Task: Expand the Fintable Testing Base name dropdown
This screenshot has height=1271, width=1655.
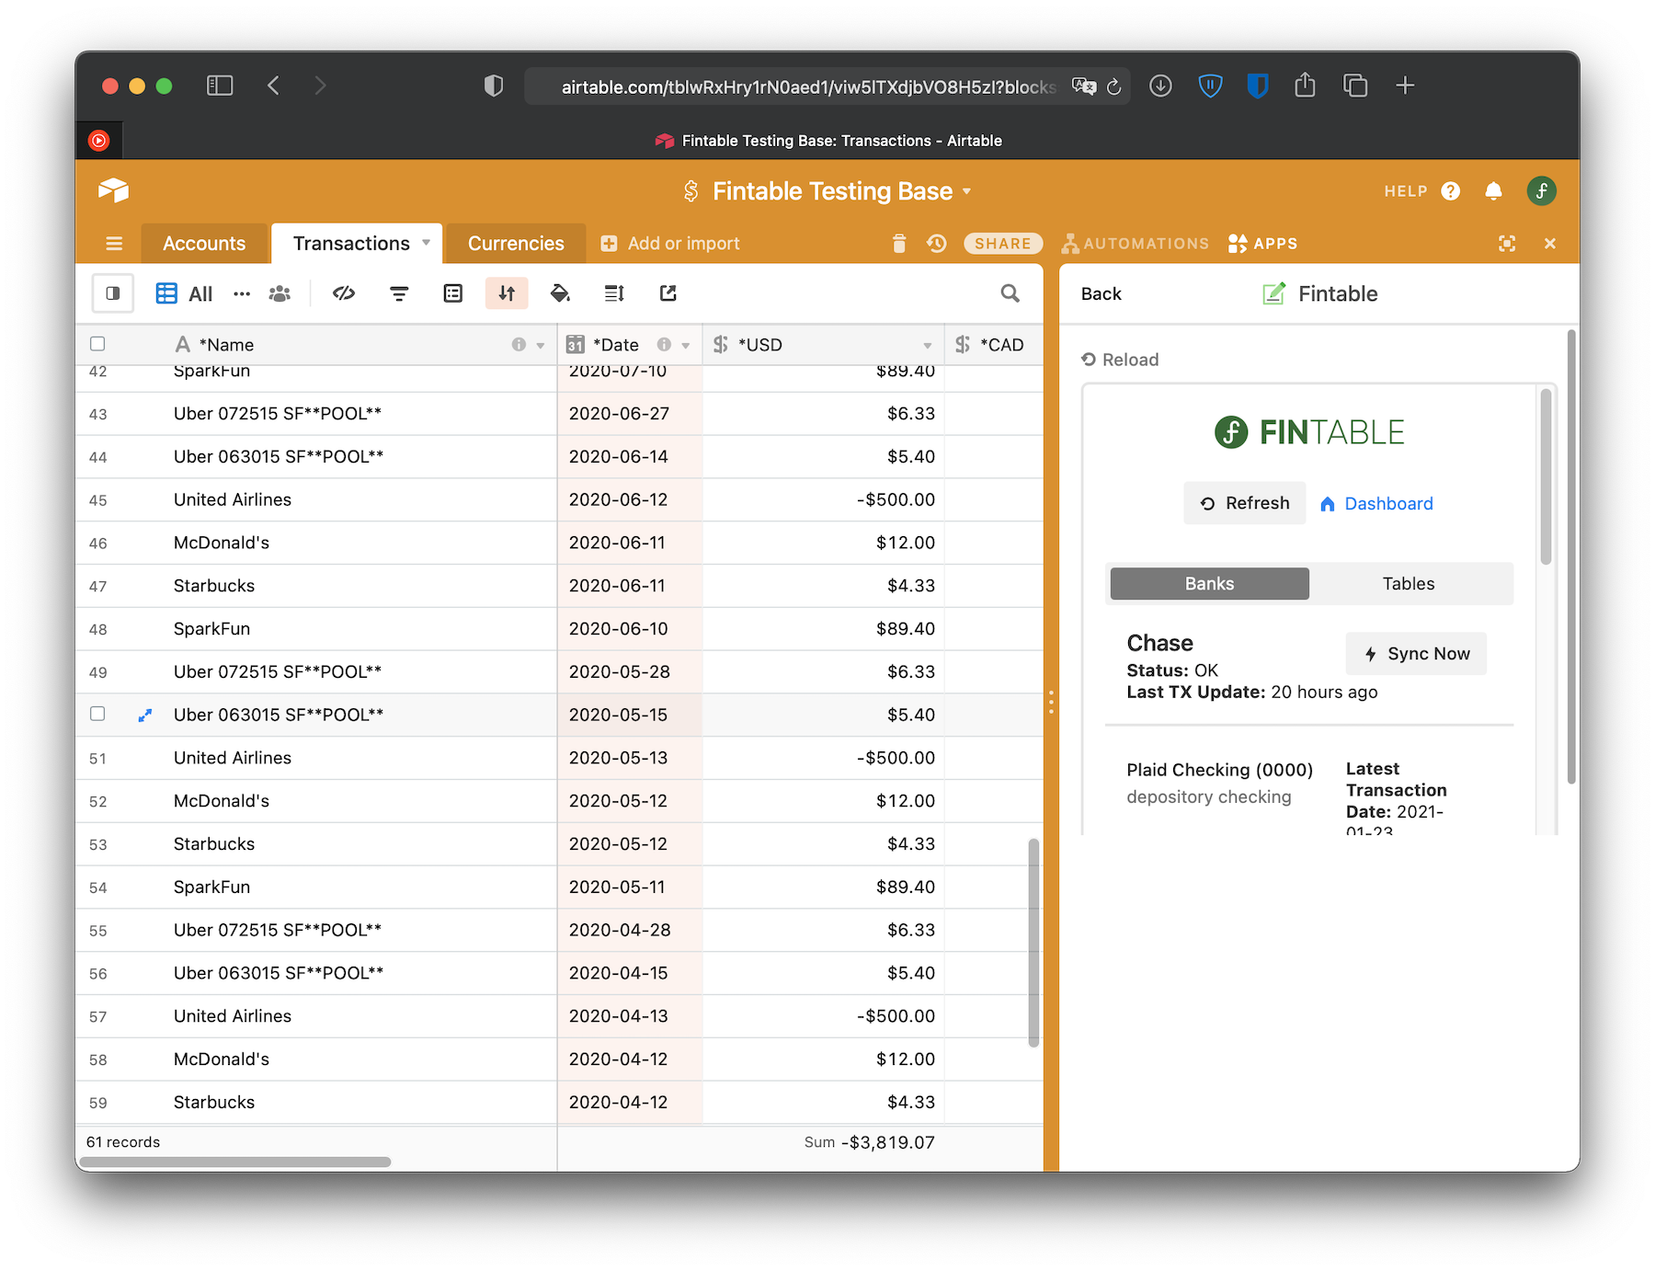Action: [967, 191]
